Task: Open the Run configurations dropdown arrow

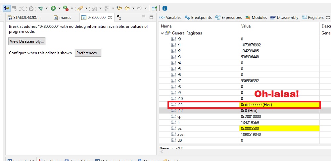Action: tap(59, 9)
